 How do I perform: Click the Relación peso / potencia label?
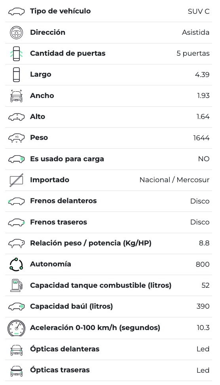91,243
